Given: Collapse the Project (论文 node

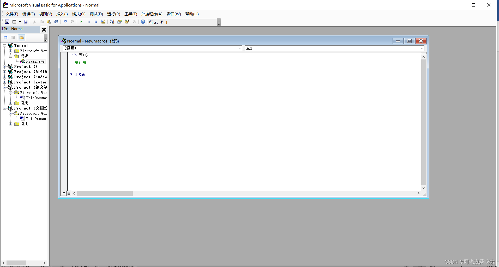Looking at the screenshot, I should (x=4, y=87).
